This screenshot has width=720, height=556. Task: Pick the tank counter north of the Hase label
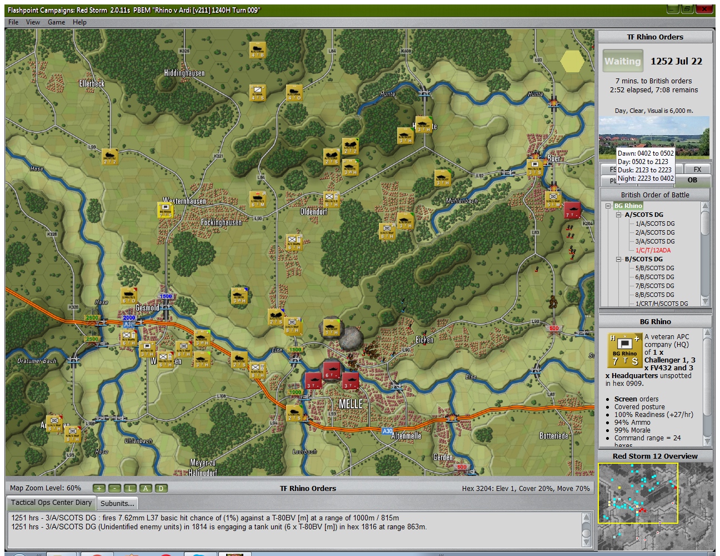109,157
